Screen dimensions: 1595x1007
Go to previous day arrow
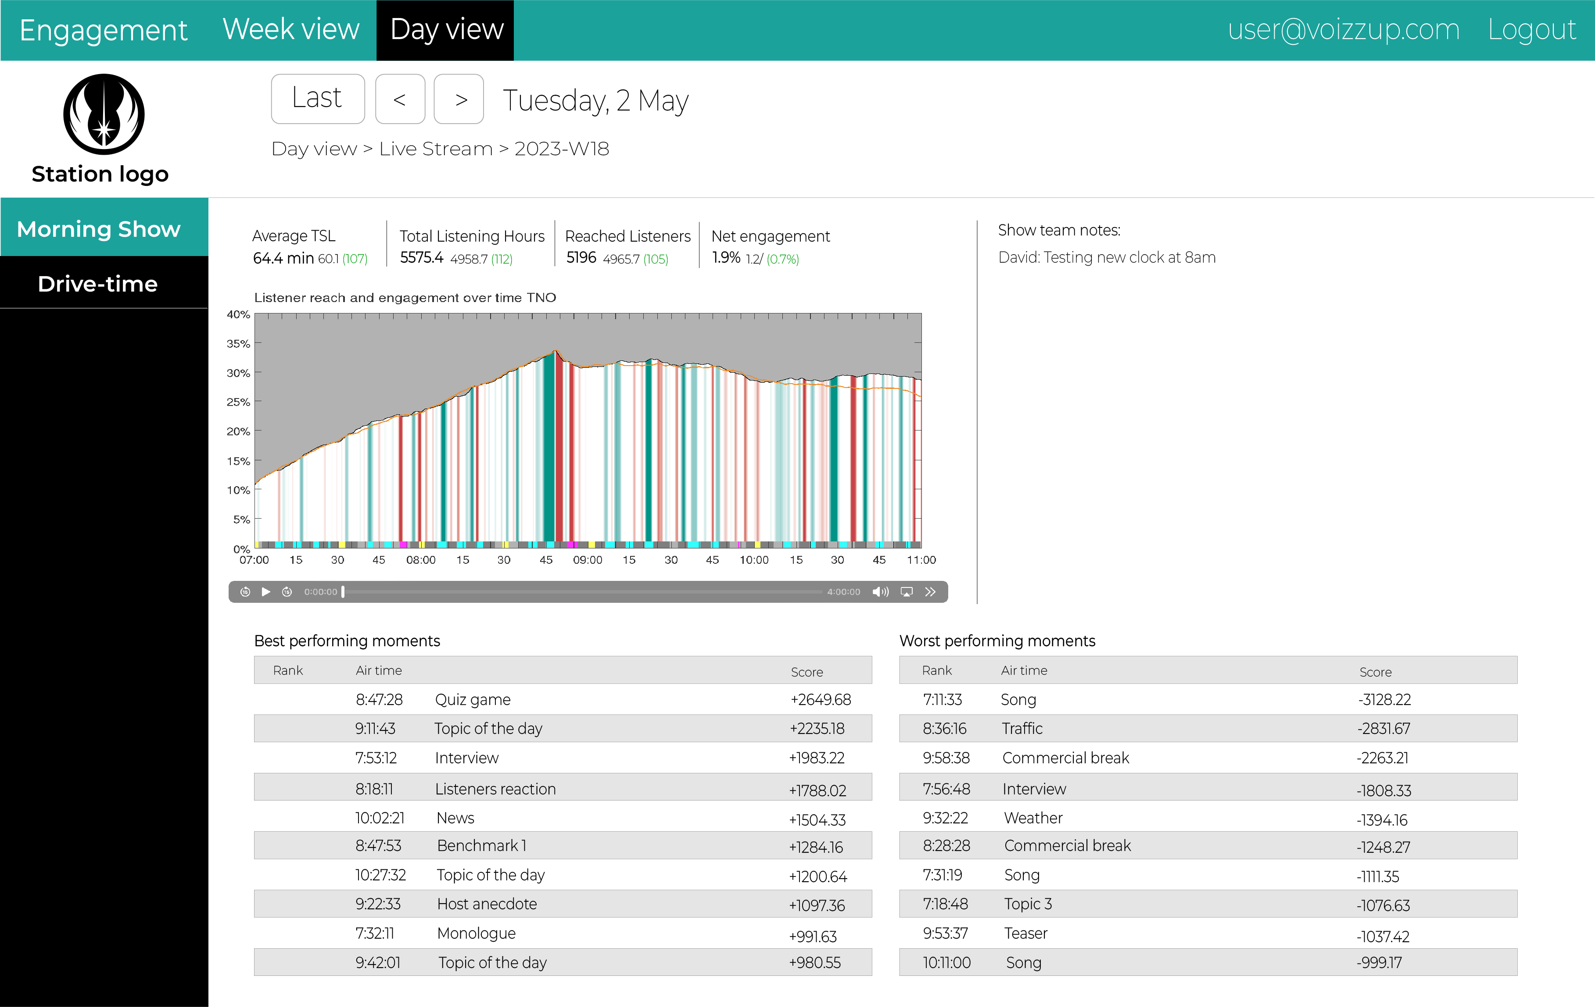click(399, 99)
